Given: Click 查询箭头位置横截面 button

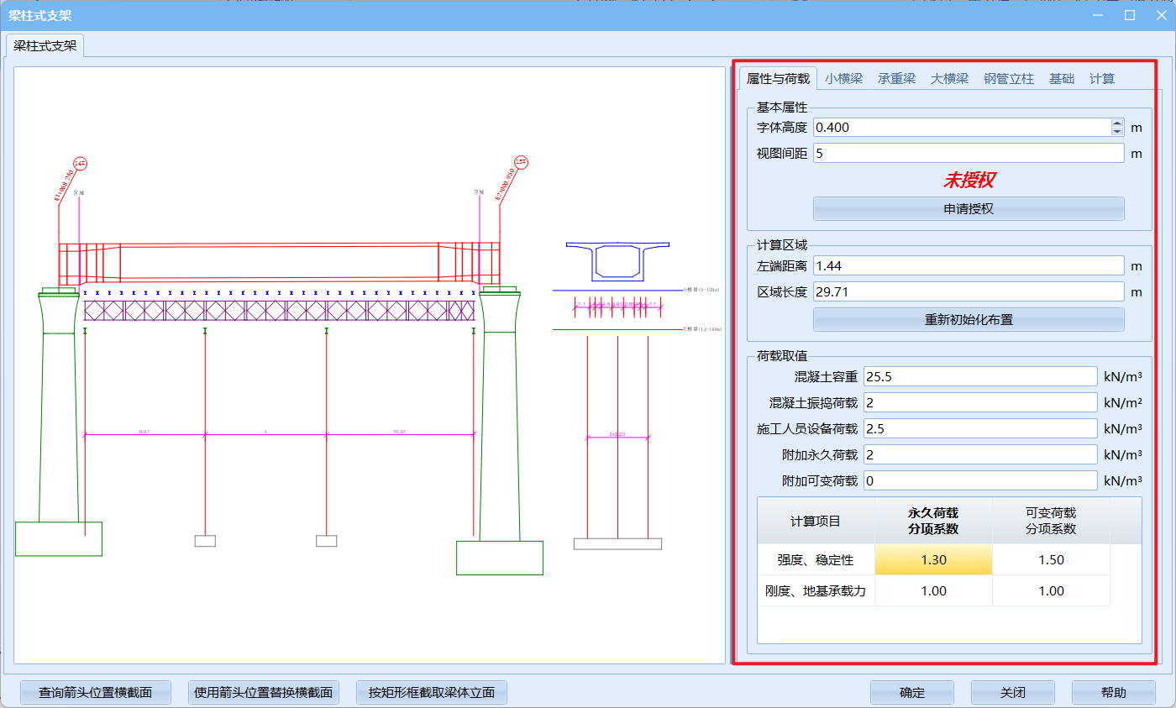Looking at the screenshot, I should click(x=95, y=693).
